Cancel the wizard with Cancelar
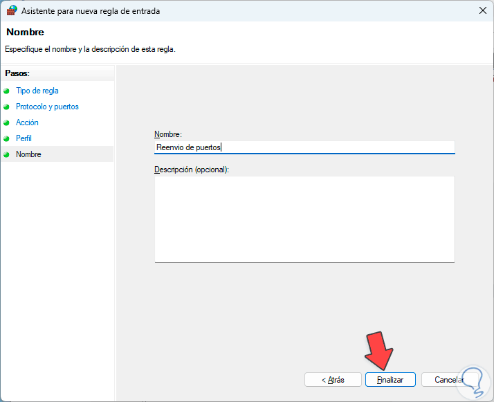Screen dimensions: 494x402 448,380
